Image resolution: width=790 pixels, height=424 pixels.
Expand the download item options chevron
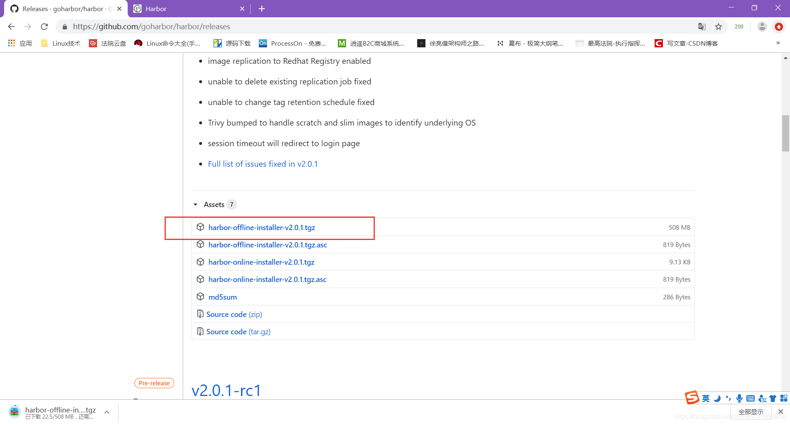tap(107, 412)
